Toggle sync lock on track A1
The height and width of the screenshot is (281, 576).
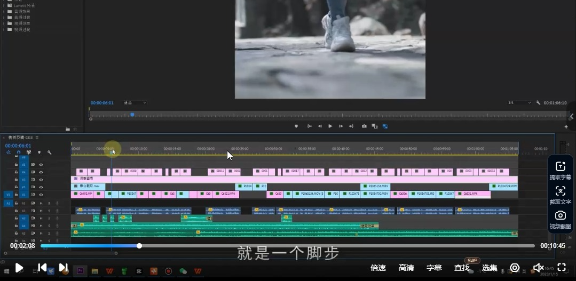click(33, 203)
